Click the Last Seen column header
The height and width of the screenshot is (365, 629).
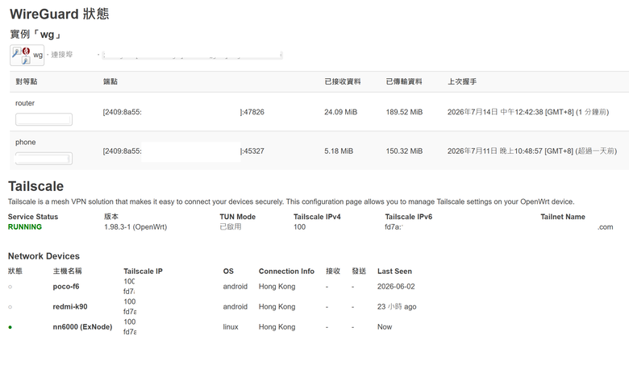pyautogui.click(x=394, y=272)
